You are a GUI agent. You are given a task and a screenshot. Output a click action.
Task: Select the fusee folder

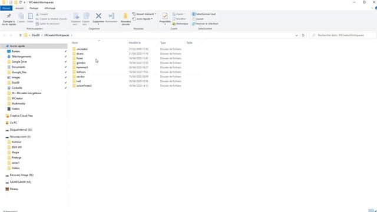click(80, 58)
